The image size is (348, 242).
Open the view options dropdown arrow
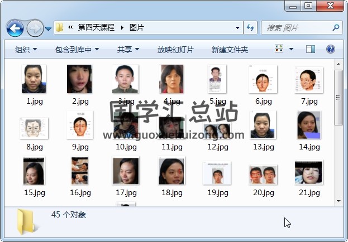(291, 49)
